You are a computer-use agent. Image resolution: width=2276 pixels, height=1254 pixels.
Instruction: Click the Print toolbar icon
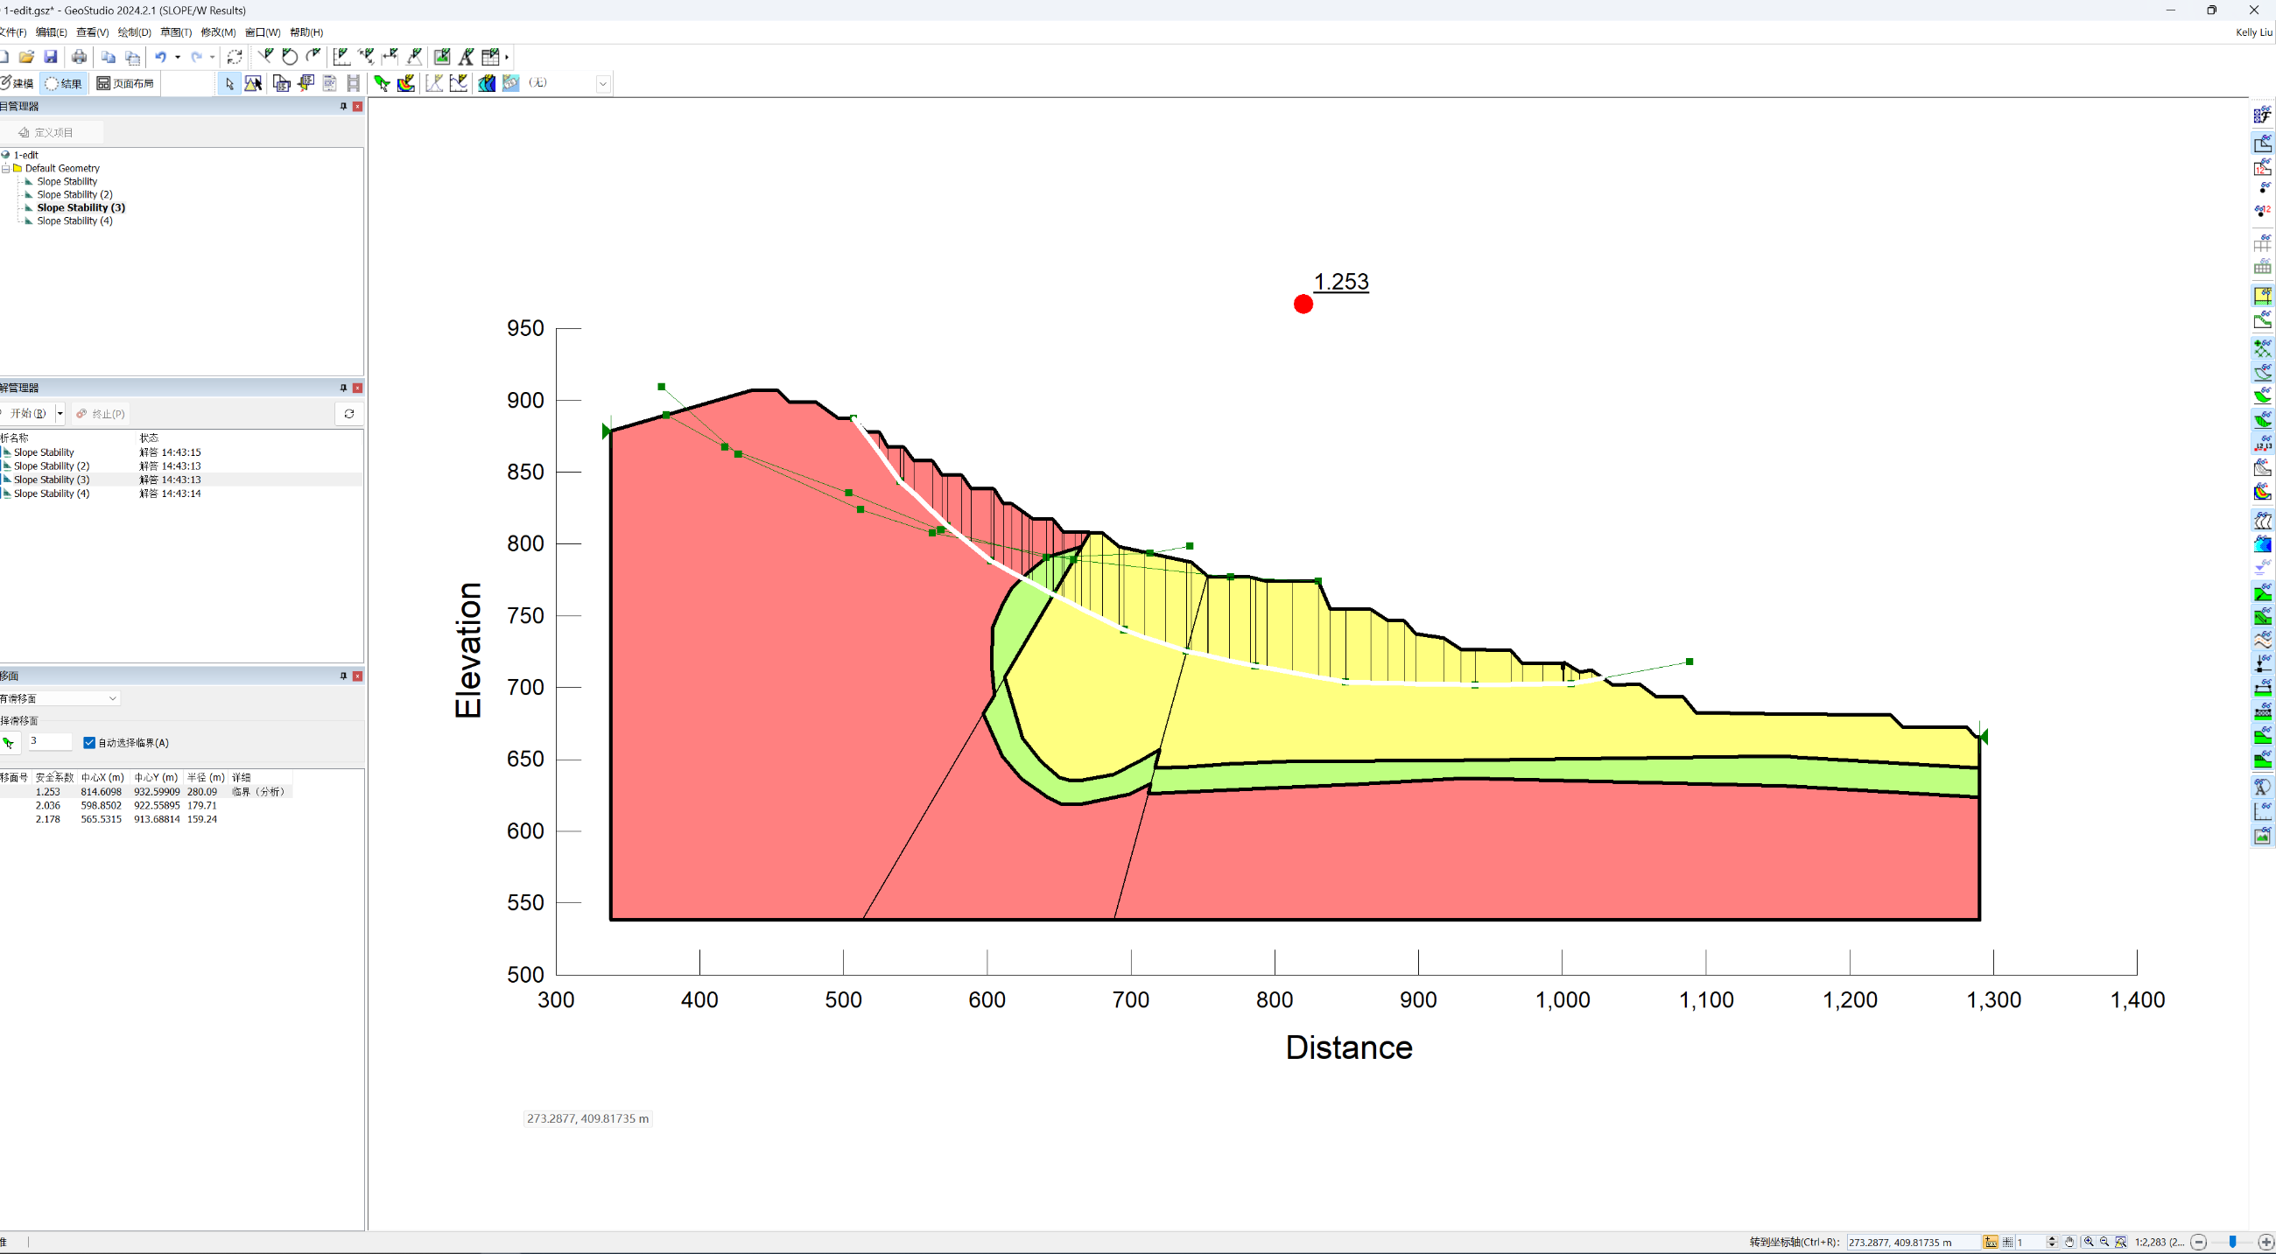80,58
